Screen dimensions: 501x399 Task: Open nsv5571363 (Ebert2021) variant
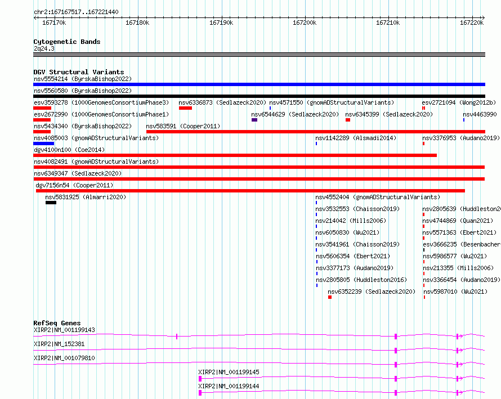(459, 232)
